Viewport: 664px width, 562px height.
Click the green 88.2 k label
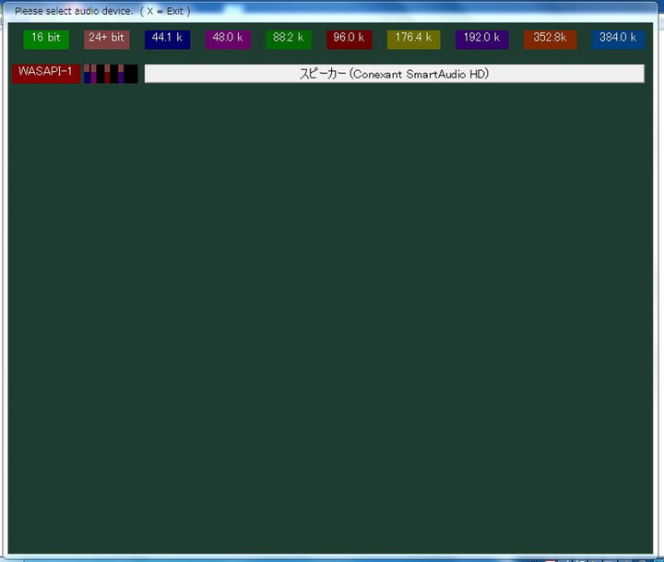[x=289, y=39]
